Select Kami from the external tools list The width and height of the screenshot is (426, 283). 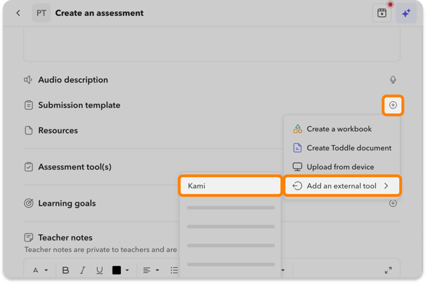[x=230, y=186]
